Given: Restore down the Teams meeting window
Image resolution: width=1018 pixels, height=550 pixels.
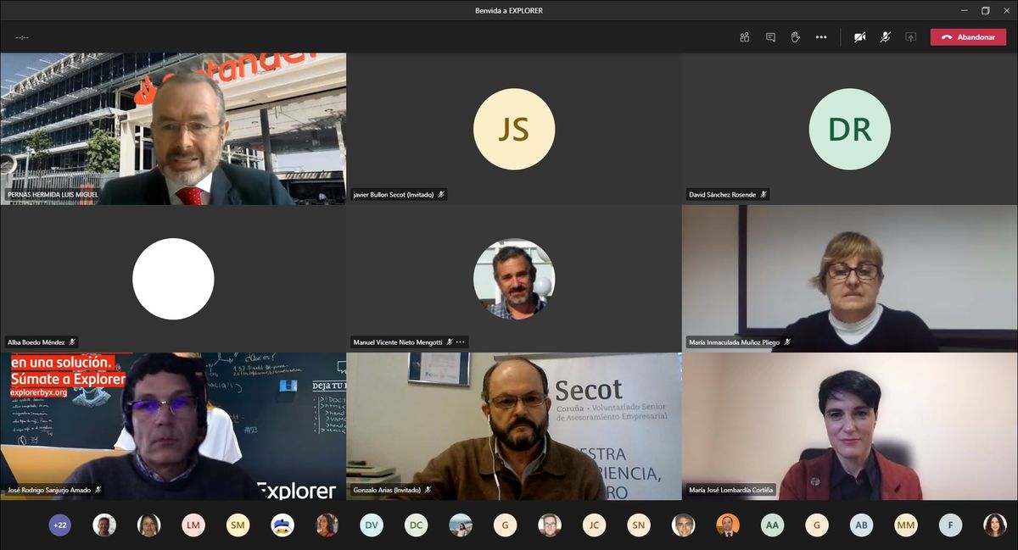Looking at the screenshot, I should (x=985, y=11).
